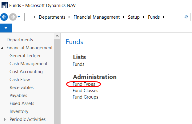Click the grayed Forward arrow button
The image size is (192, 124).
(13, 17)
